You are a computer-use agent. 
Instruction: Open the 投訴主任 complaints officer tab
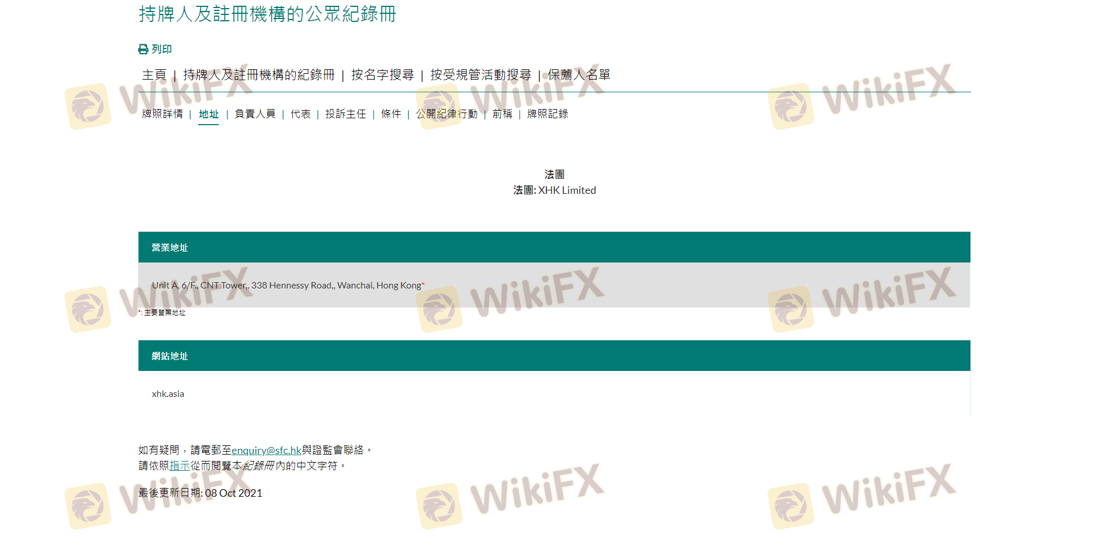pyautogui.click(x=345, y=114)
